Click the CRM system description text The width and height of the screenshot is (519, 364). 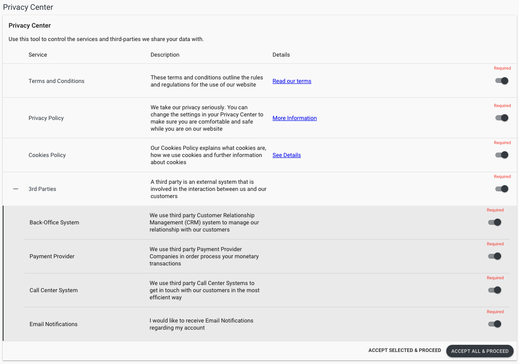point(204,223)
